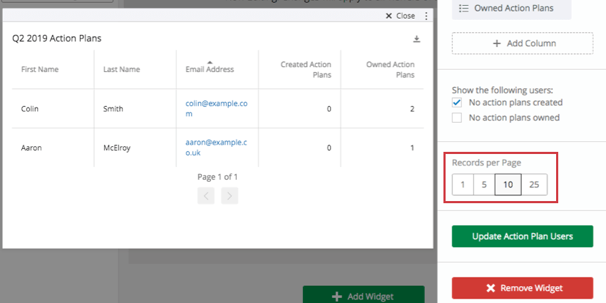Open the aaron@example.co.uk email link

[216, 148]
